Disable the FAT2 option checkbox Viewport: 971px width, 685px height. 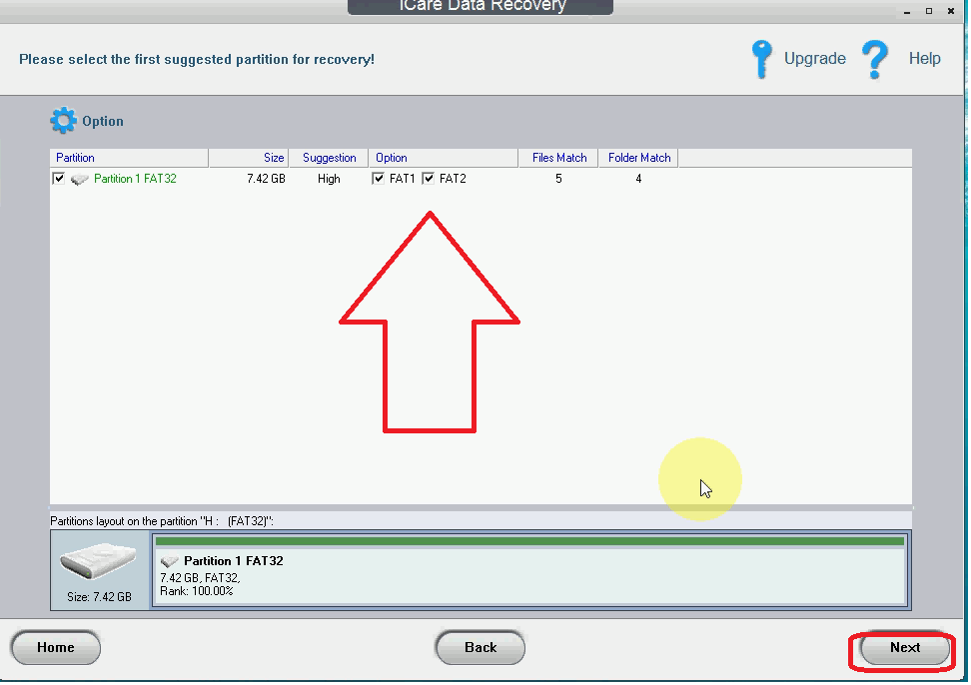(427, 178)
